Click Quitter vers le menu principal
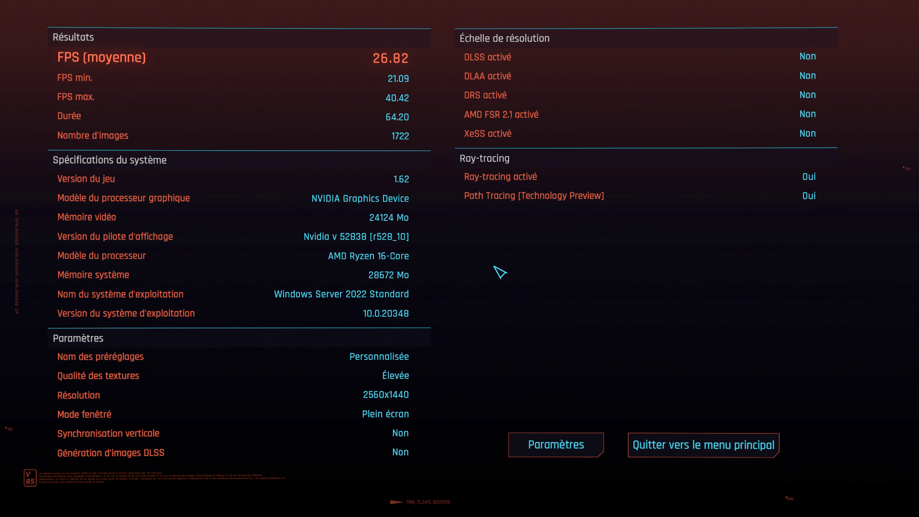Screen dimensions: 919x517 coord(703,445)
